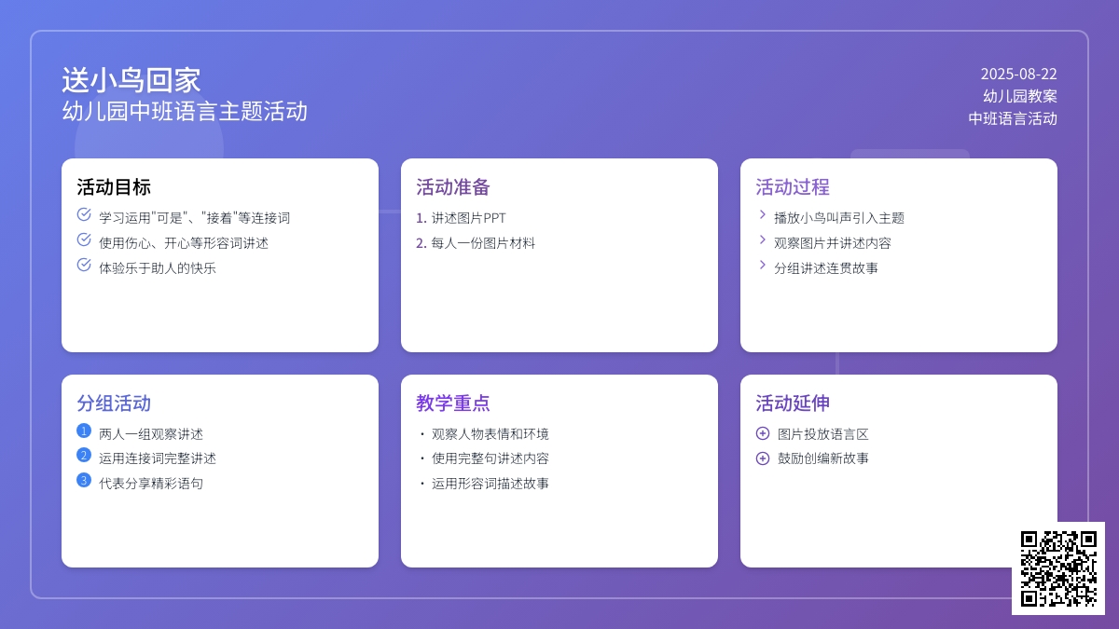Click numbered badge 3 beside 代表分享精彩语句
This screenshot has height=629, width=1119.
tap(84, 481)
